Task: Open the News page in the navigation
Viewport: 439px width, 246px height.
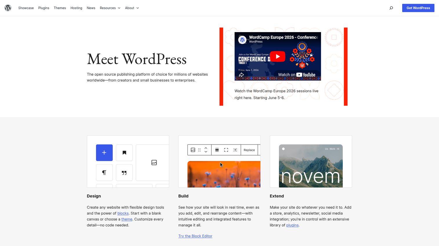Action: point(91,8)
